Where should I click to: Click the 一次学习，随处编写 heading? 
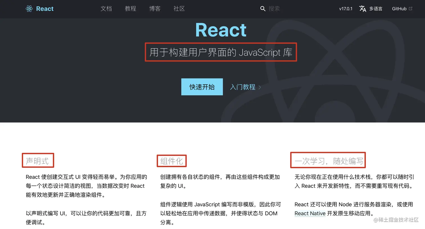(329, 161)
